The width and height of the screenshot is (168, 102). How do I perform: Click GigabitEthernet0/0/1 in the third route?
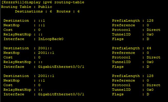point(61,94)
